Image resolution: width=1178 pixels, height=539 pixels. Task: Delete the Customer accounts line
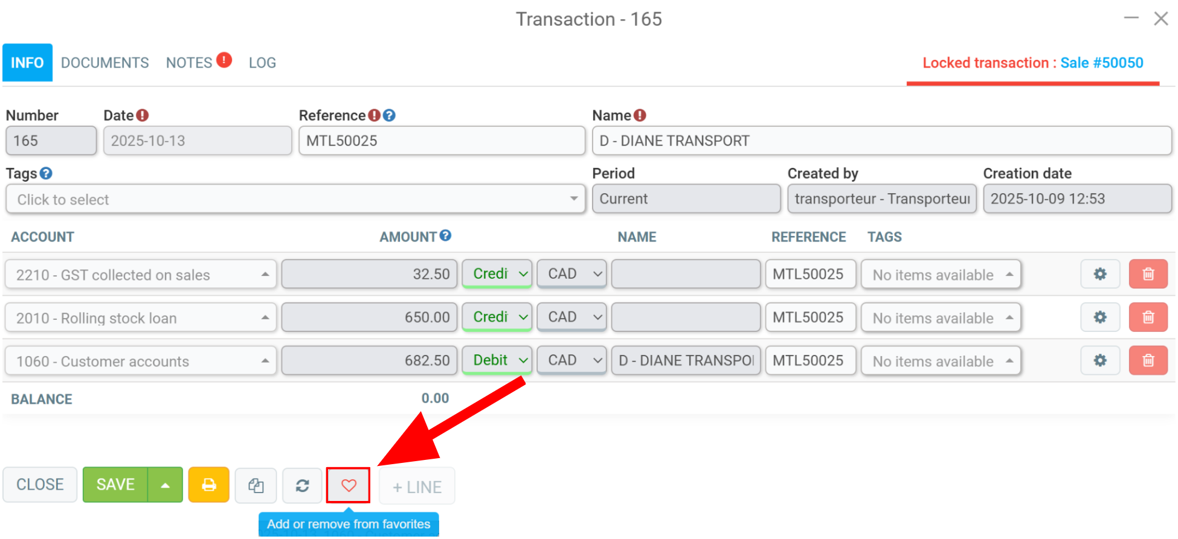click(x=1148, y=360)
